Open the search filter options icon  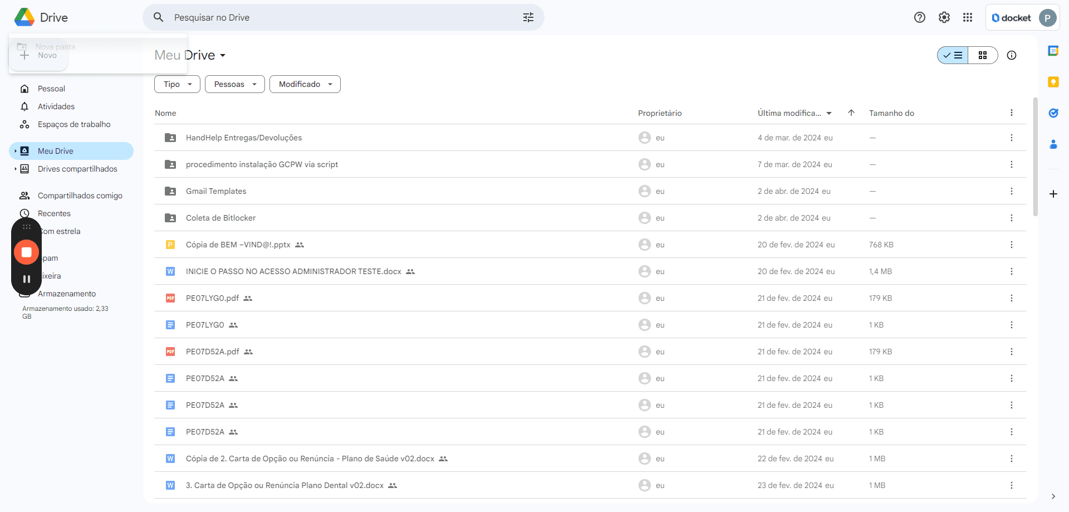(528, 17)
